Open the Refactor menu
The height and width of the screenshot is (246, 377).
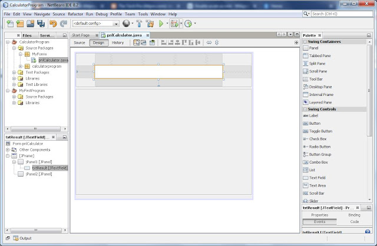click(75, 14)
